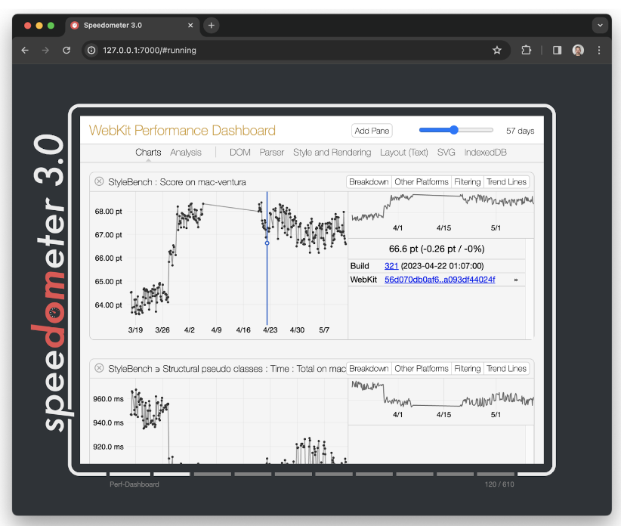
Task: Open Chrome three-dot menu
Action: point(599,51)
